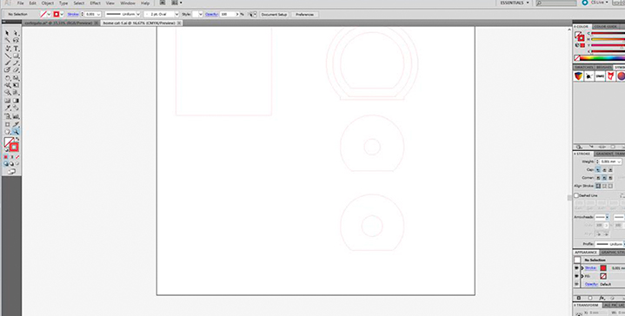Select the Artboard tool
The height and width of the screenshot is (316, 625).
click(x=7, y=124)
